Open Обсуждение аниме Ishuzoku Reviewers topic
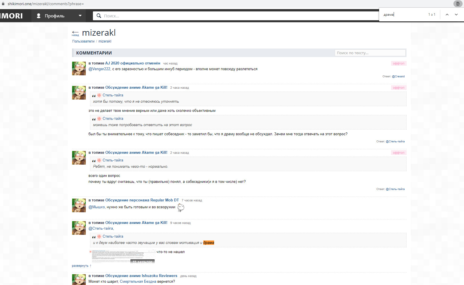 141,276
